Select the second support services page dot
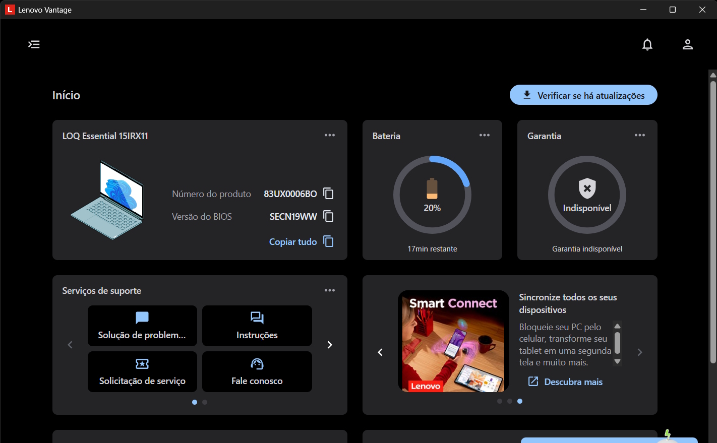Screen dimensions: 717x443 pyautogui.click(x=205, y=402)
